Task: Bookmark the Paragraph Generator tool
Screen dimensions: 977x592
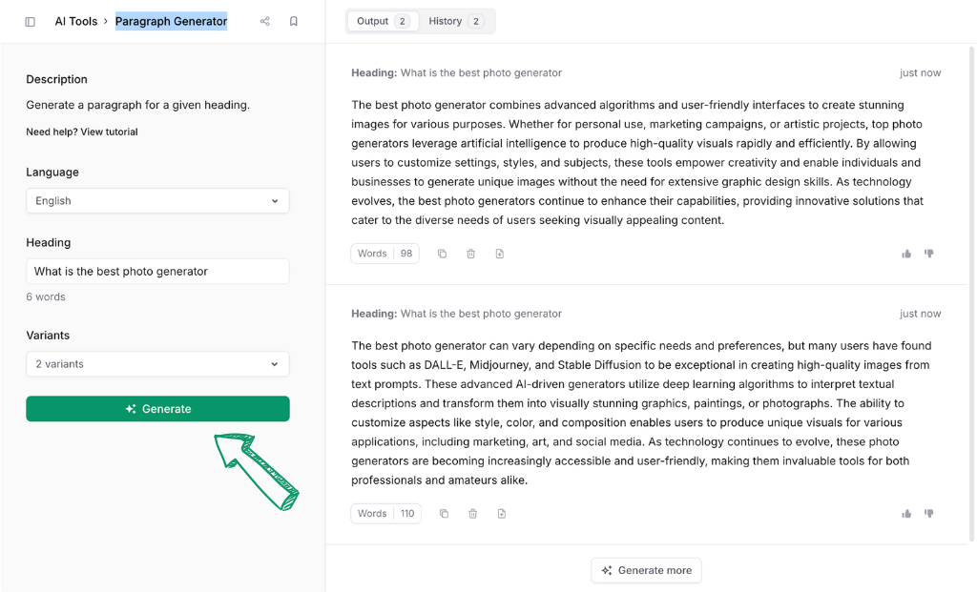Action: coord(294,21)
